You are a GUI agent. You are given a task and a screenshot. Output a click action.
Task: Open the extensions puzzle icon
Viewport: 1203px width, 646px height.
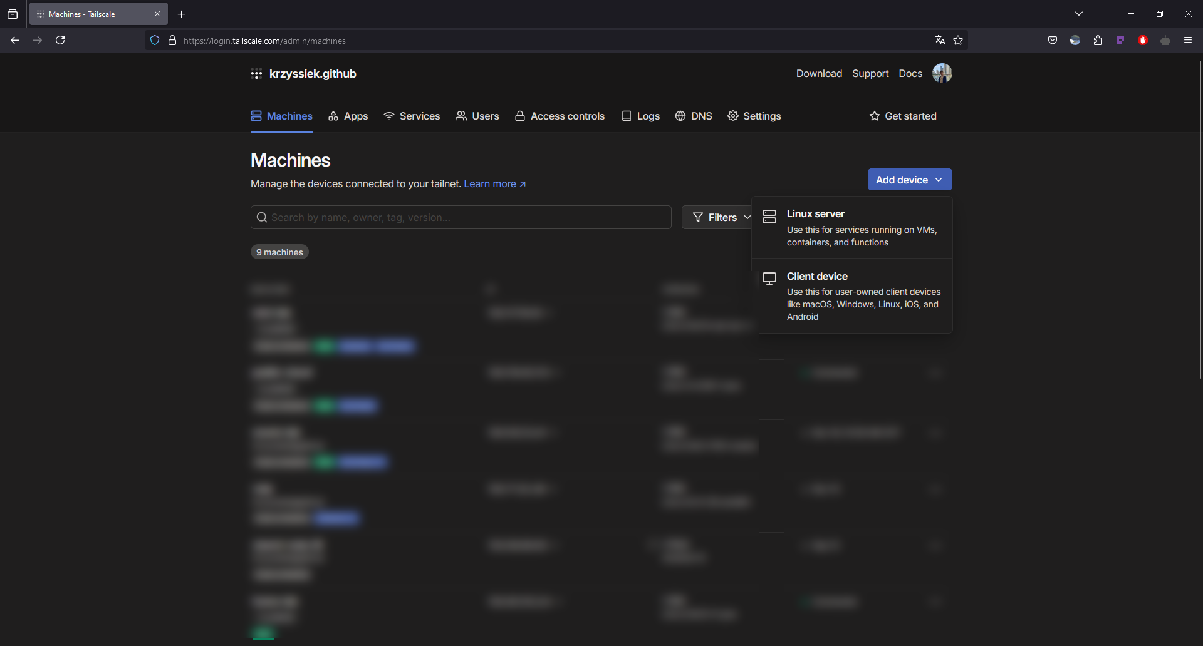[x=1098, y=40]
